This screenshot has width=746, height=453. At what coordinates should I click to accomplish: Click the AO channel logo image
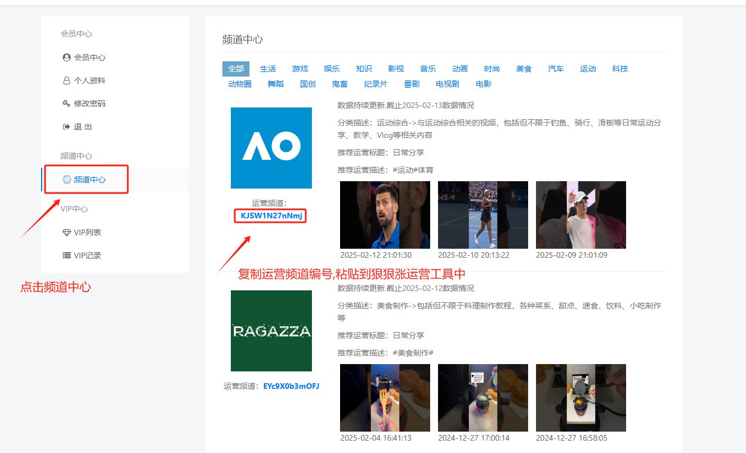point(271,148)
